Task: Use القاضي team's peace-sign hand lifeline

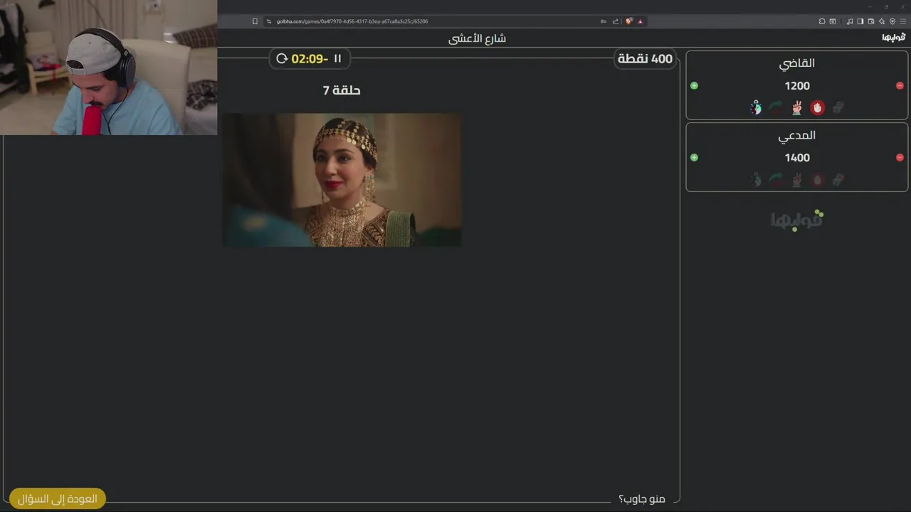Action: (x=797, y=107)
